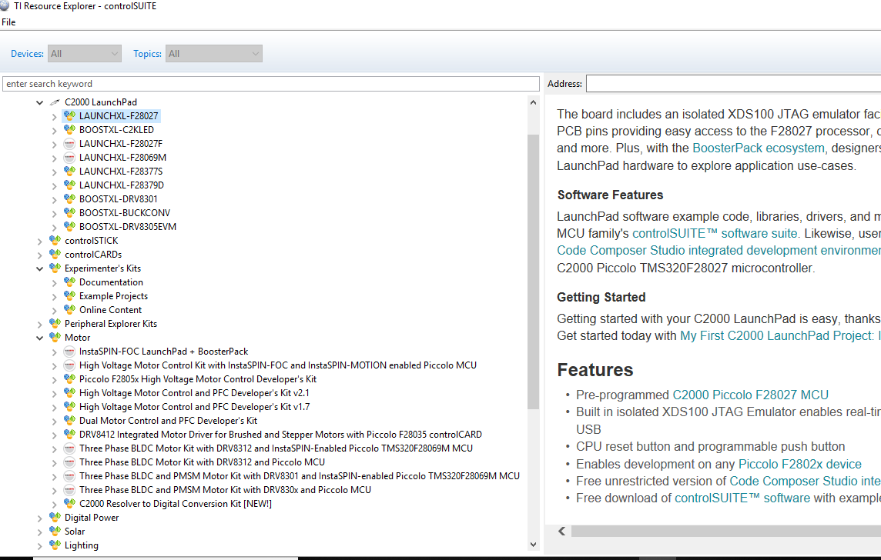
Task: Click the Piccolo F2805x High Voltage Kit icon
Action: coord(69,379)
